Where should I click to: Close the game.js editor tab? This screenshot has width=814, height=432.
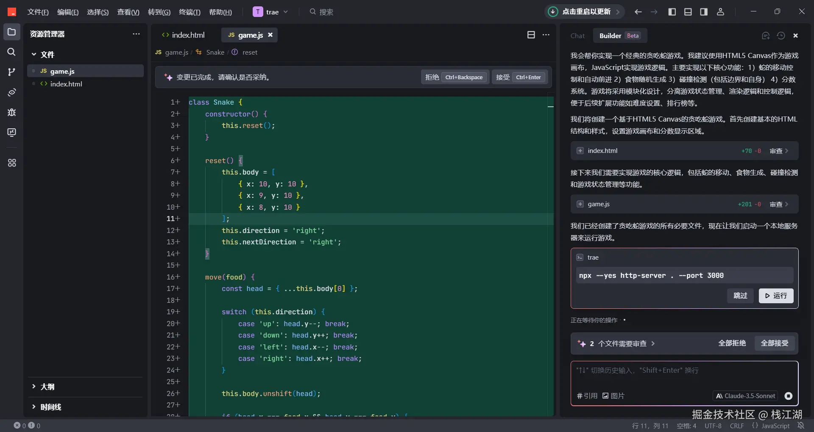270,35
